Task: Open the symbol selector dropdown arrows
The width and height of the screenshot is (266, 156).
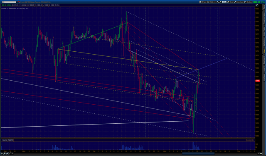Action: tap(17, 2)
